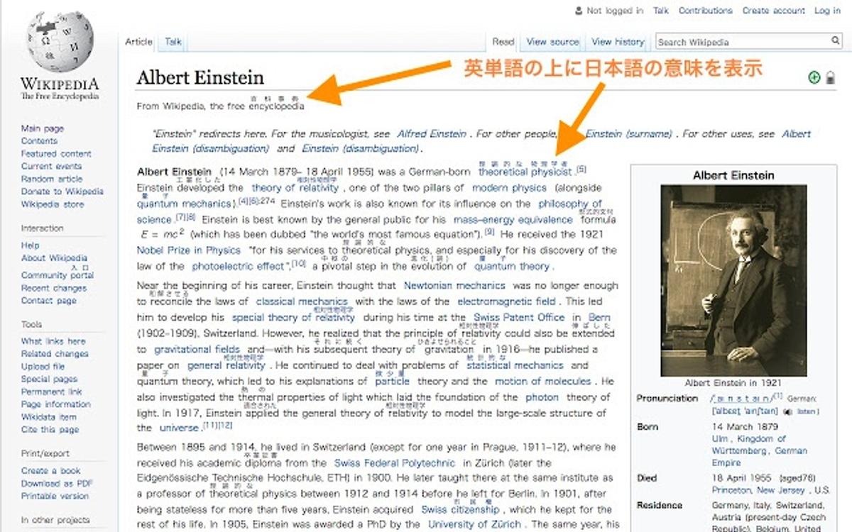Open Community portal

tap(58, 275)
